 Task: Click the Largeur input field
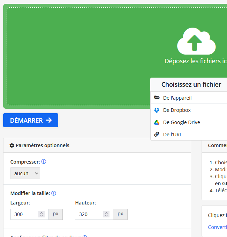coord(24,214)
